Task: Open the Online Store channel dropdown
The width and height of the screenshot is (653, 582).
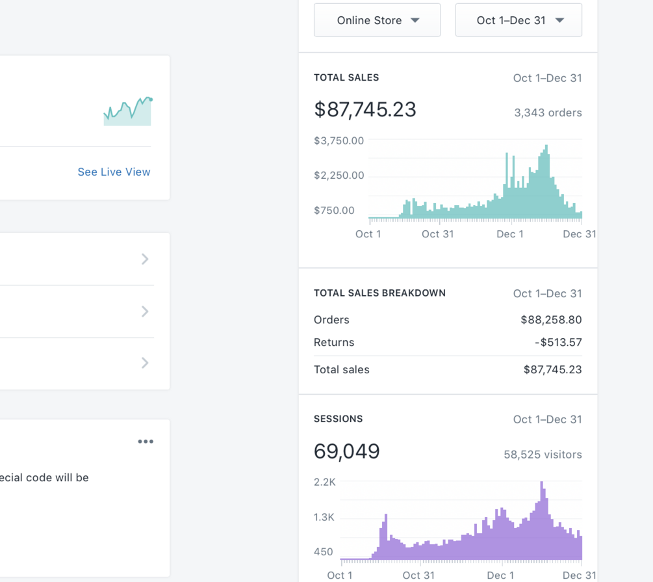Action: 377,20
